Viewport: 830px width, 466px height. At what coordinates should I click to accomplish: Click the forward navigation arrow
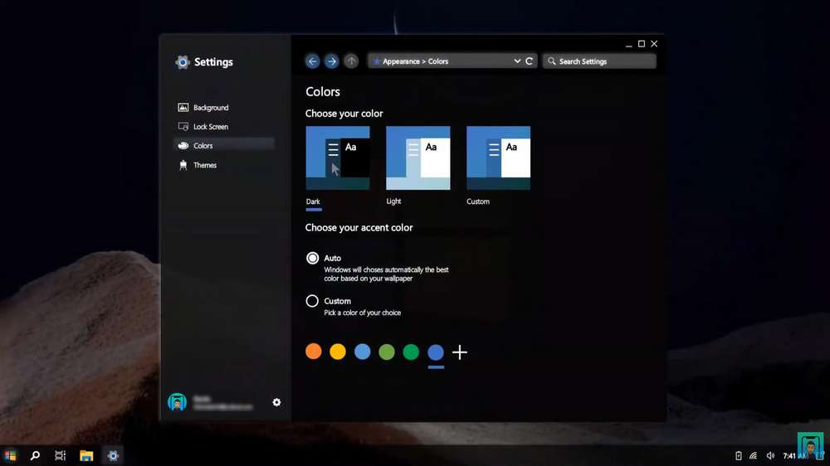pos(331,61)
